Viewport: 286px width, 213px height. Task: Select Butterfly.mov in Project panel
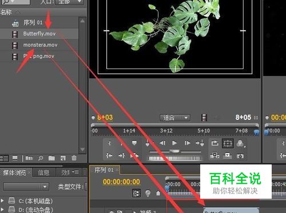[x=39, y=34]
